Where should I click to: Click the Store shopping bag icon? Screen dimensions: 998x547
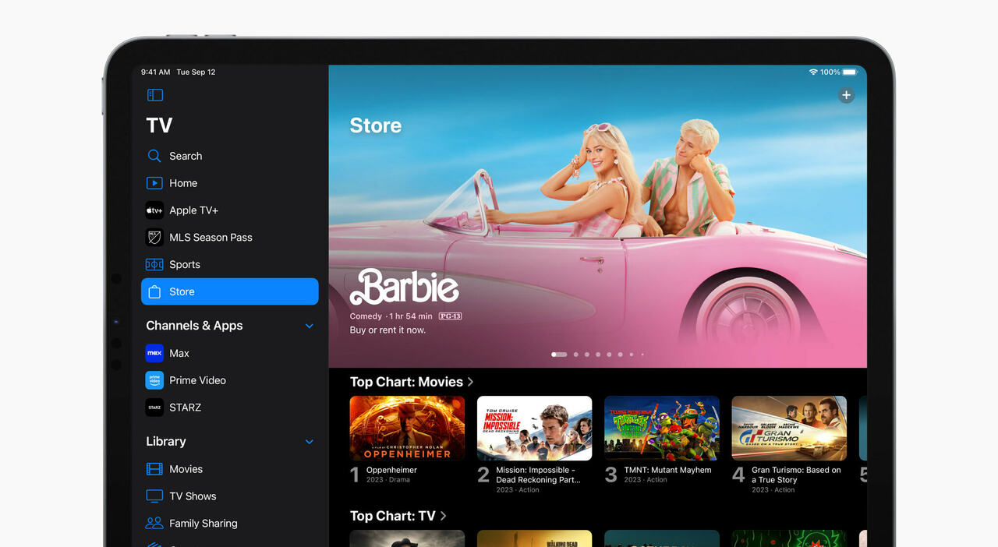click(154, 291)
